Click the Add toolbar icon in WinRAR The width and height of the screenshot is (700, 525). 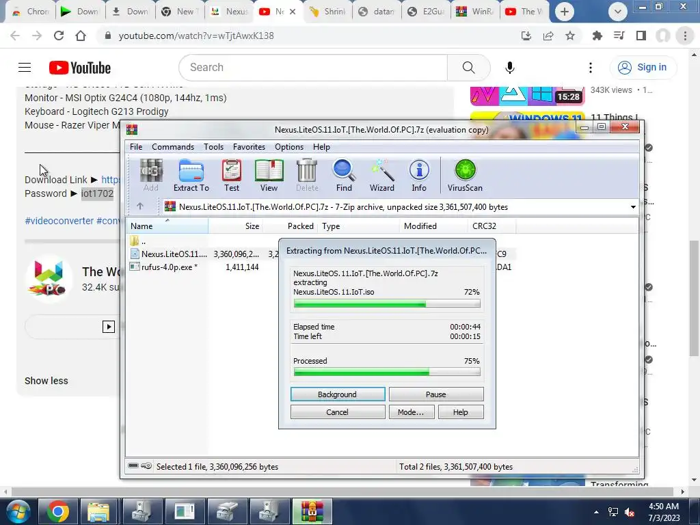coord(151,175)
